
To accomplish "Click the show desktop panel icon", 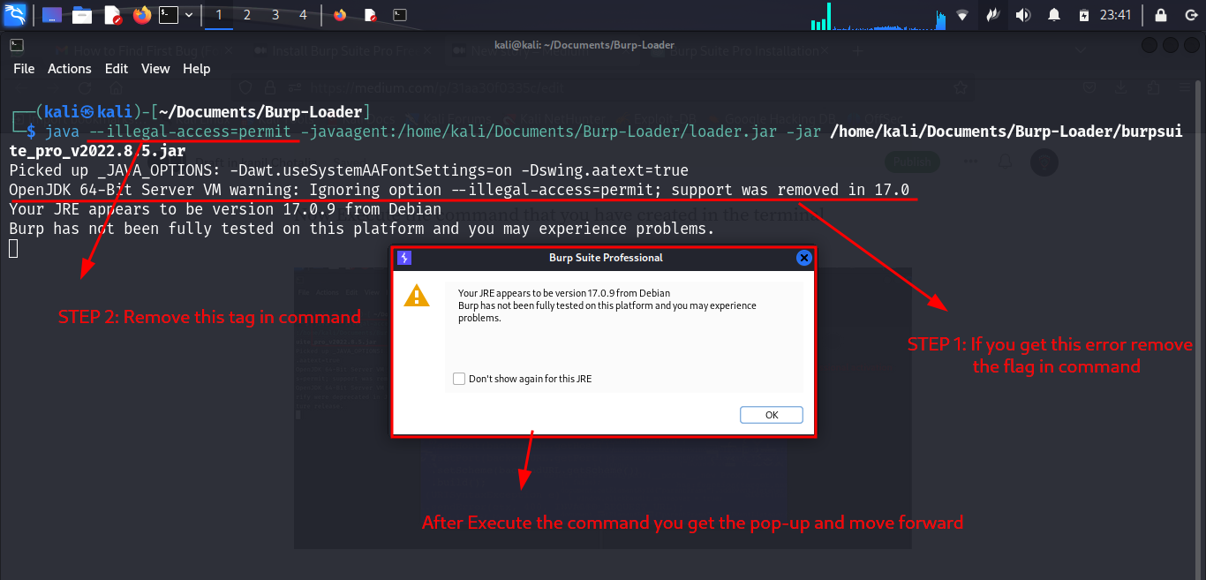I will pyautogui.click(x=52, y=15).
